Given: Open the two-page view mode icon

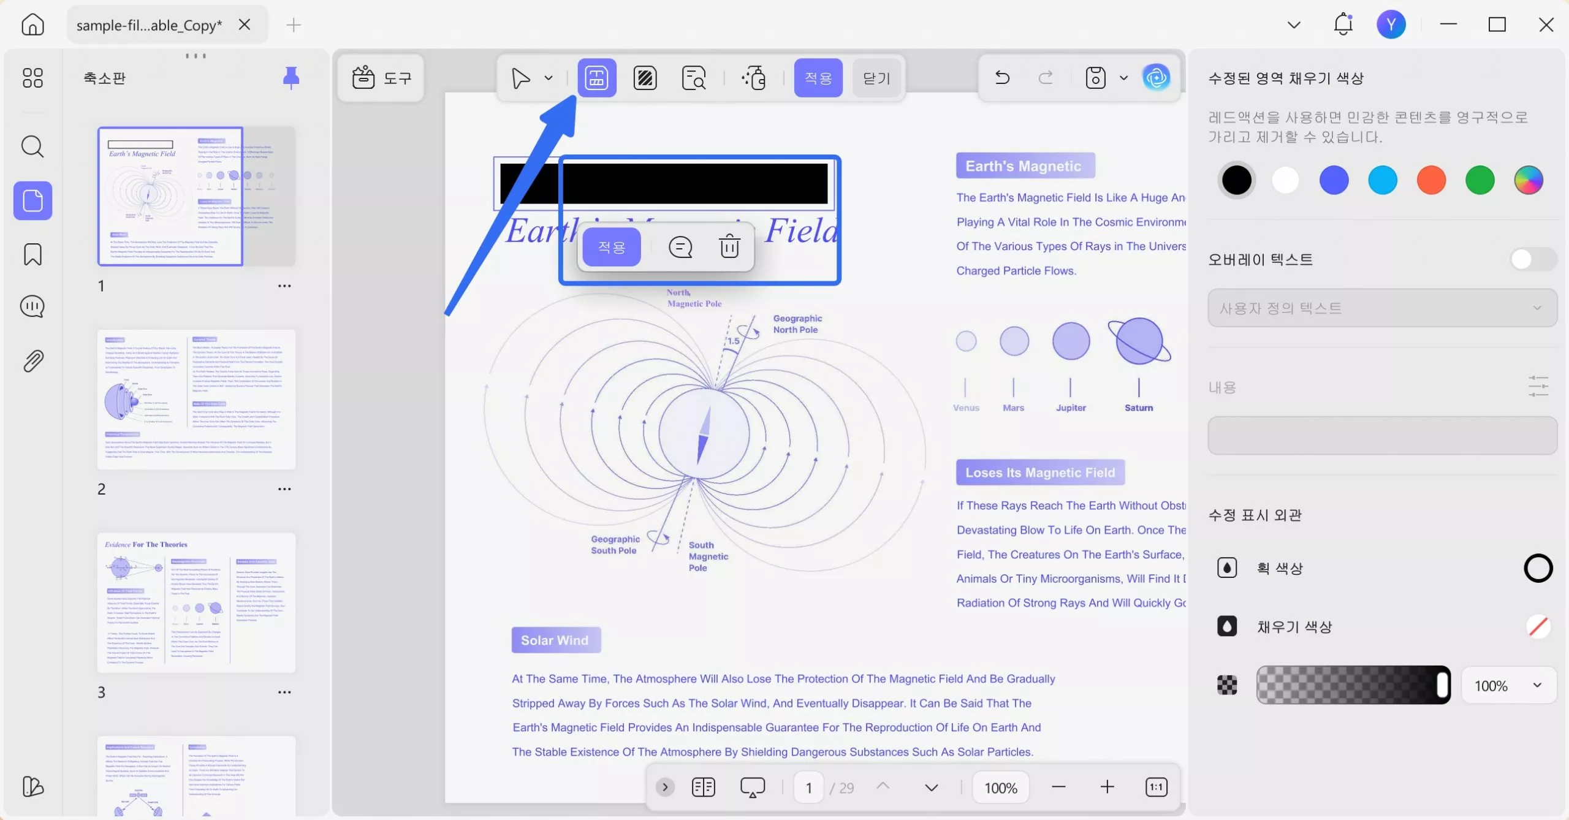Looking at the screenshot, I should tap(703, 787).
